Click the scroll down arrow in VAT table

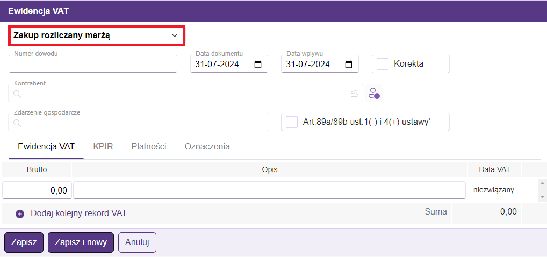542,197
